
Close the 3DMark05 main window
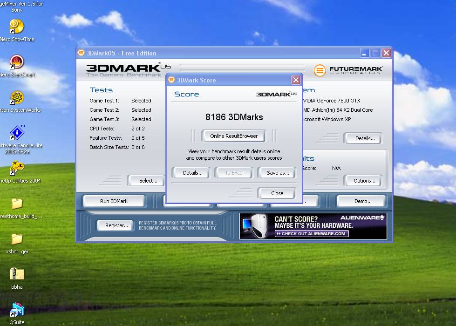tap(386, 53)
